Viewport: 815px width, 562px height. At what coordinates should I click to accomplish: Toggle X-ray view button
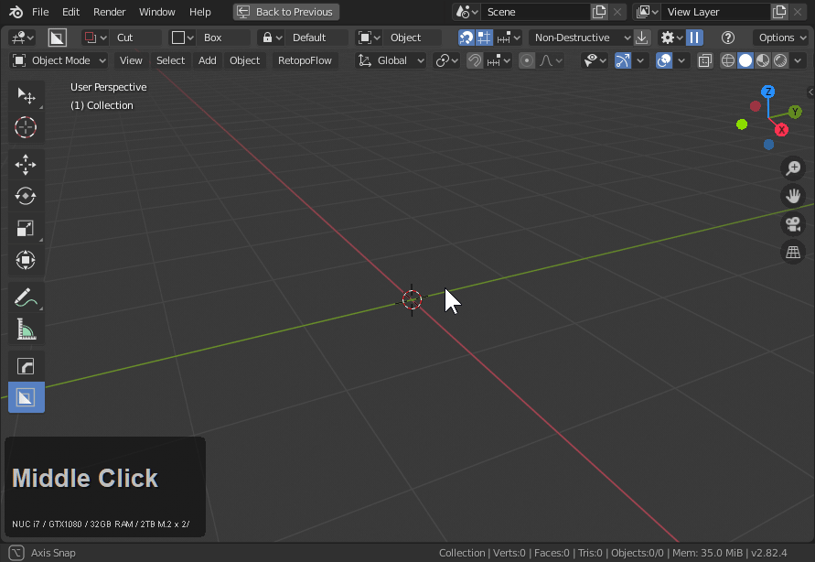(x=705, y=60)
